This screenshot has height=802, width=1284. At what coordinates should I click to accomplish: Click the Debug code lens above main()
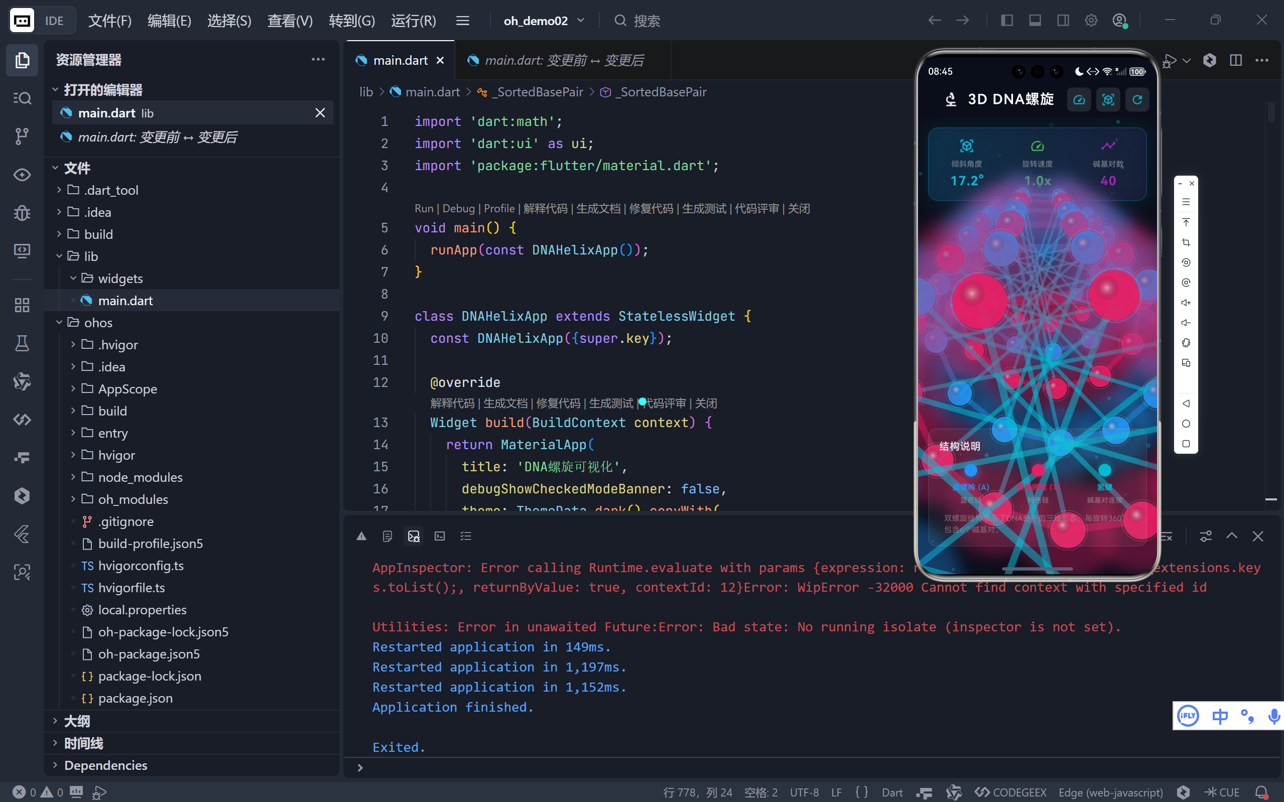pyautogui.click(x=458, y=208)
